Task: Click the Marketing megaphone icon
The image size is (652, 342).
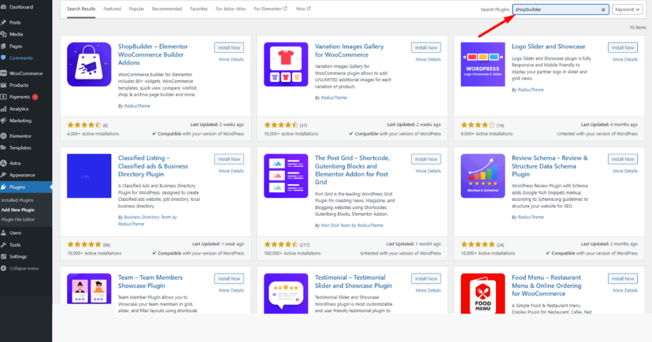Action: coord(4,121)
